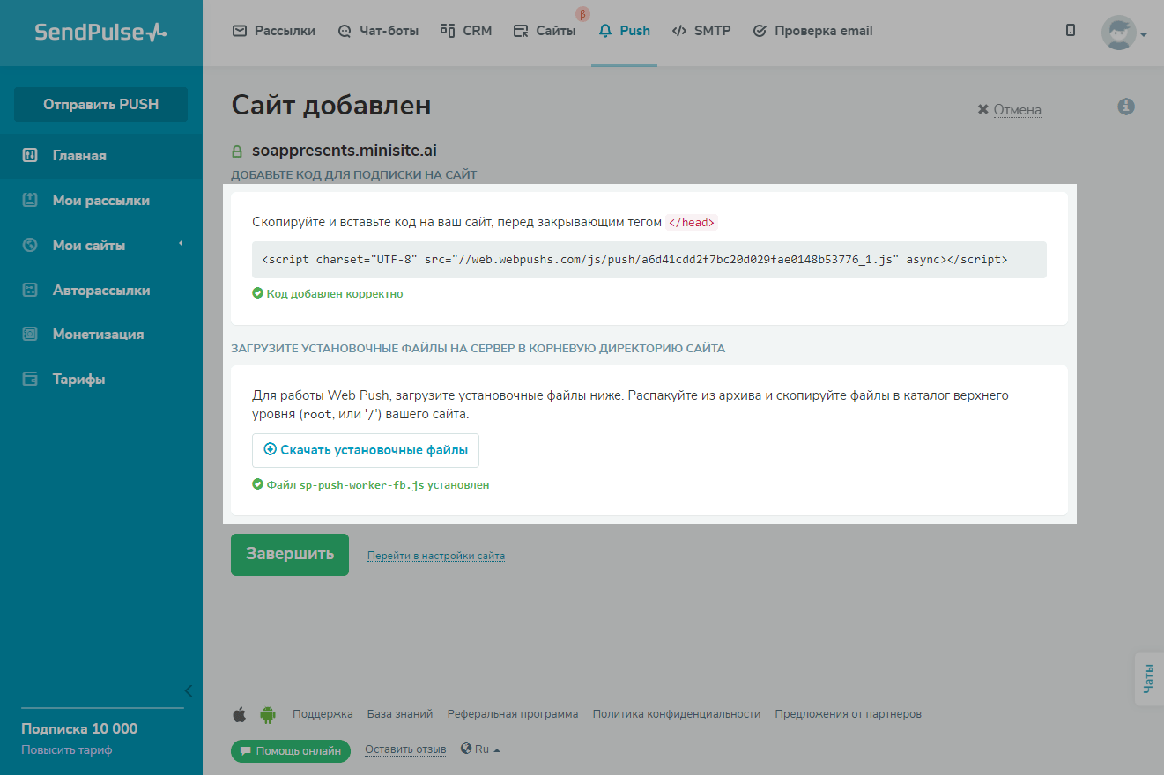Open the user avatar account menu

(1123, 33)
